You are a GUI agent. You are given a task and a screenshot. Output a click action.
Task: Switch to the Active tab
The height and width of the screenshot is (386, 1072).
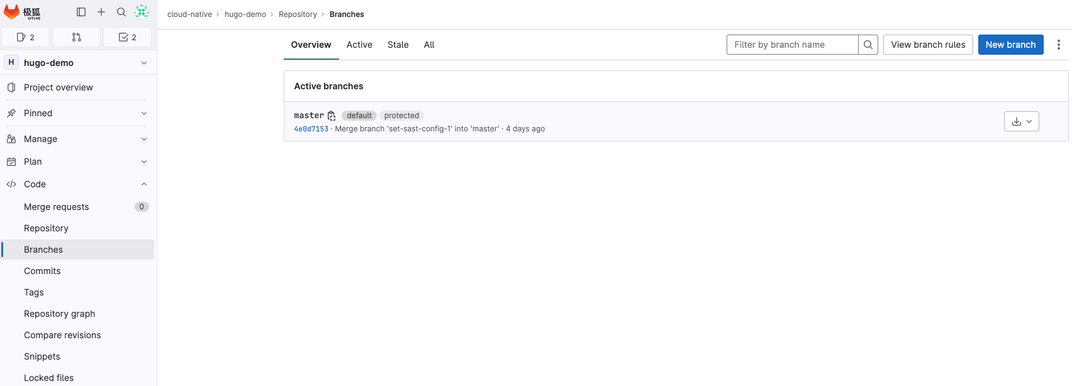359,45
